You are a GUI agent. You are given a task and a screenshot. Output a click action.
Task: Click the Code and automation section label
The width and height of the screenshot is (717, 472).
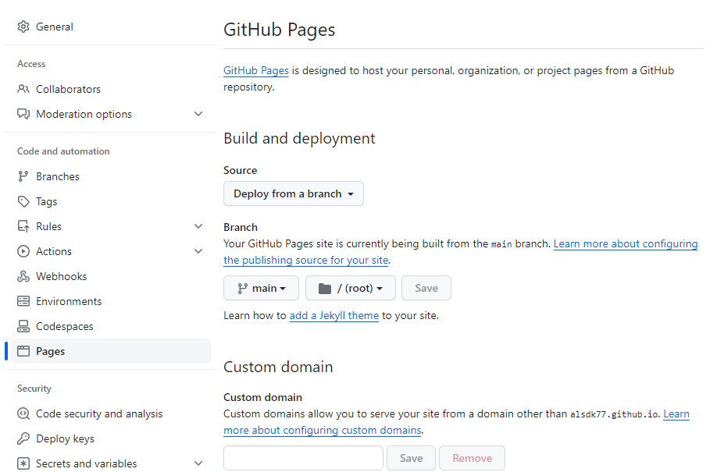63,151
